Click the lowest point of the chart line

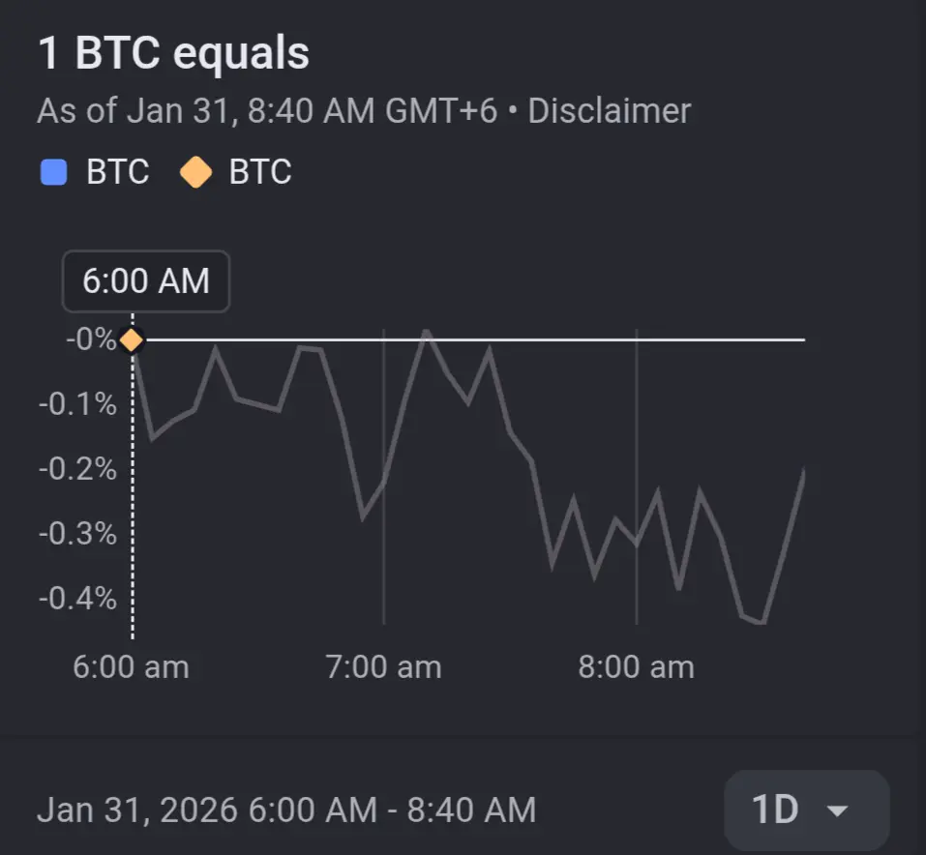pos(762,623)
